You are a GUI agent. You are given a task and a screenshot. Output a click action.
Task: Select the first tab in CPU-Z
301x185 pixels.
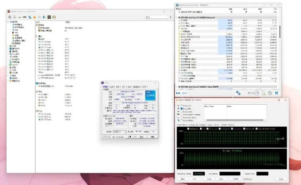105,87
